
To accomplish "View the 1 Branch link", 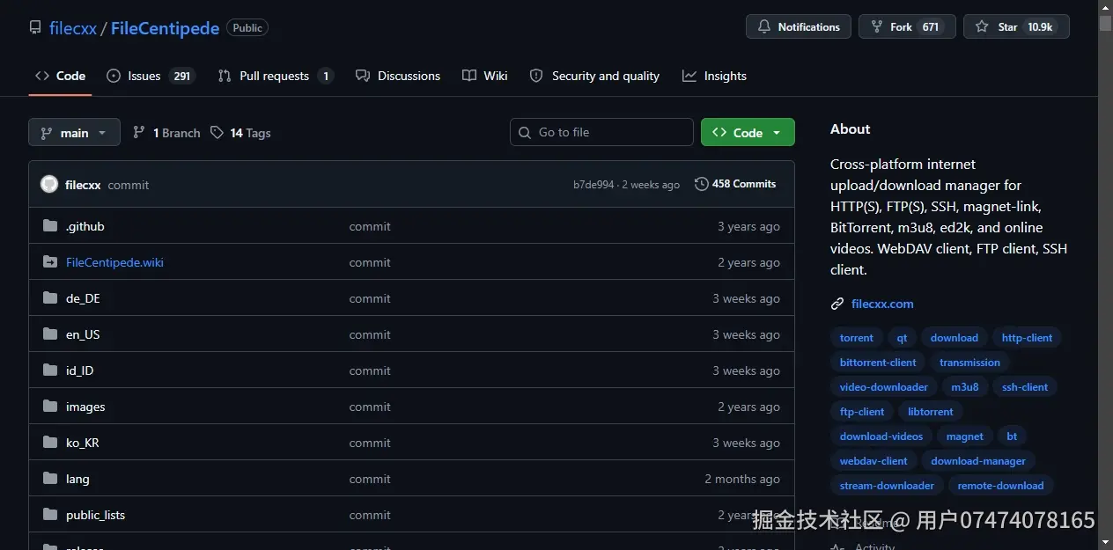I will click(x=166, y=133).
